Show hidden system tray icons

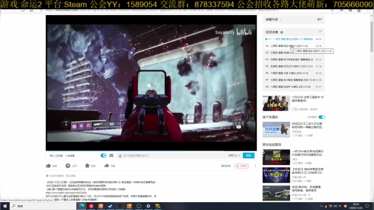pyautogui.click(x=322, y=206)
